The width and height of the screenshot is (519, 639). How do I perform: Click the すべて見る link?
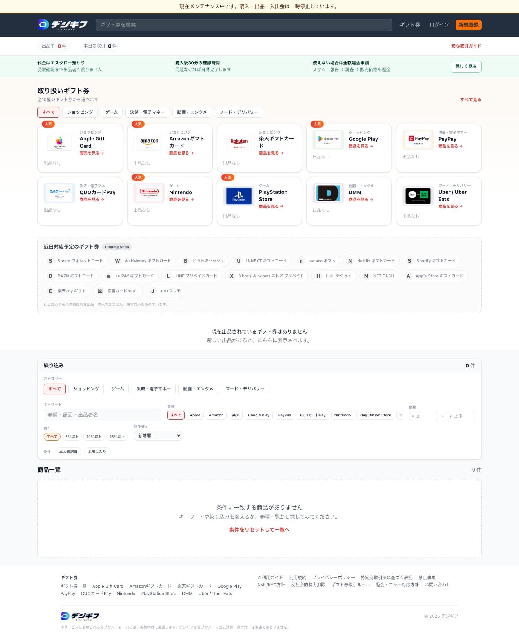[471, 100]
